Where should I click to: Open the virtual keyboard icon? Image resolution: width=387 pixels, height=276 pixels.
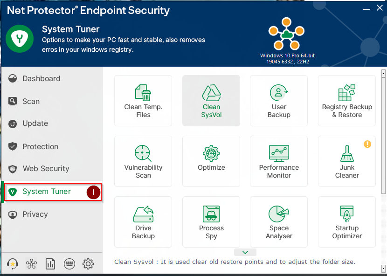click(69, 264)
